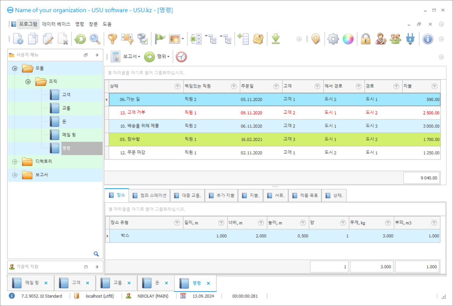Select the 교통 module in tree
The width and height of the screenshot is (453, 306).
[66, 108]
